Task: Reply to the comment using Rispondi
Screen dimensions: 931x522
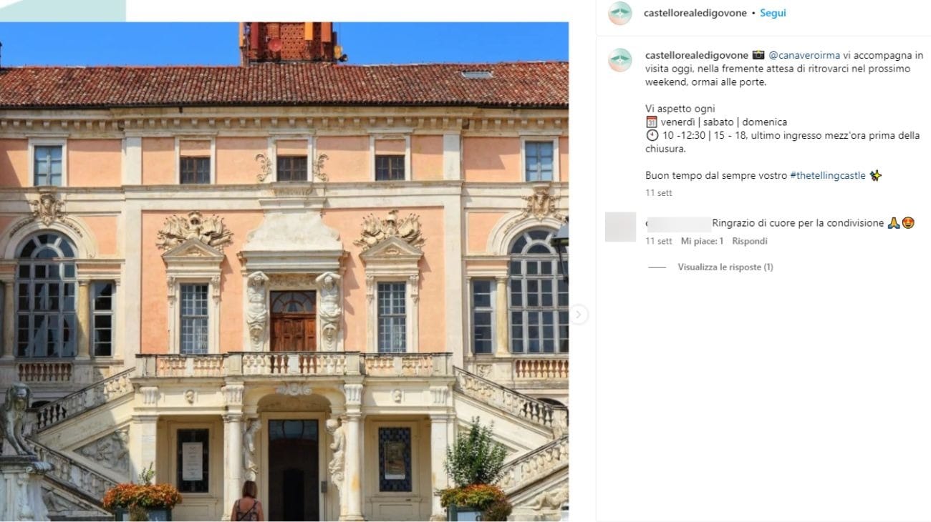Action: [749, 241]
